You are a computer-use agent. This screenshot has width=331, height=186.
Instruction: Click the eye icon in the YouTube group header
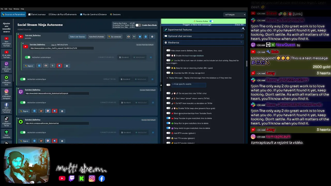coord(129,37)
